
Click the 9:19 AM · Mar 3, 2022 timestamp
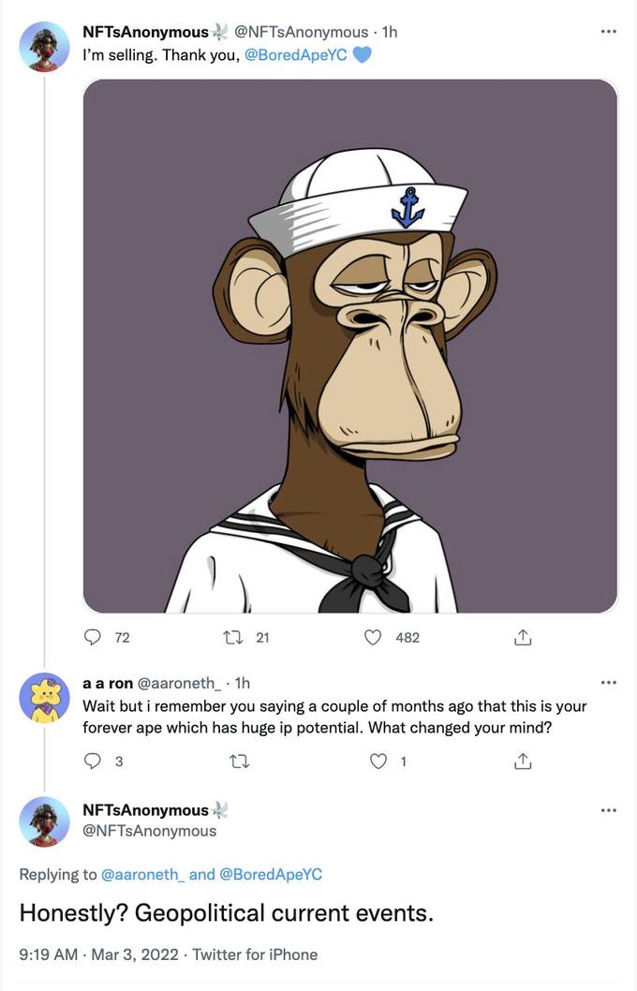click(x=97, y=954)
